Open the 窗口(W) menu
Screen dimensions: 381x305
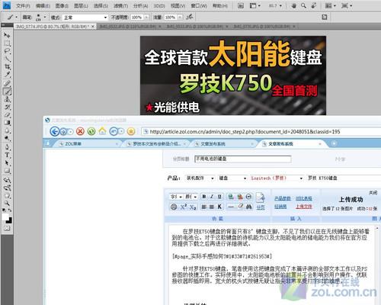199,5
